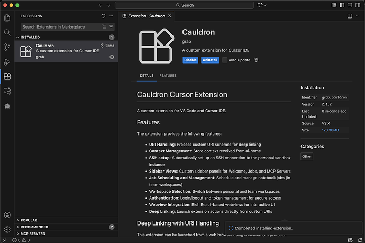Go forward with the navigation arrow
Viewport: 365px width, 243px height.
(x=108, y=5)
